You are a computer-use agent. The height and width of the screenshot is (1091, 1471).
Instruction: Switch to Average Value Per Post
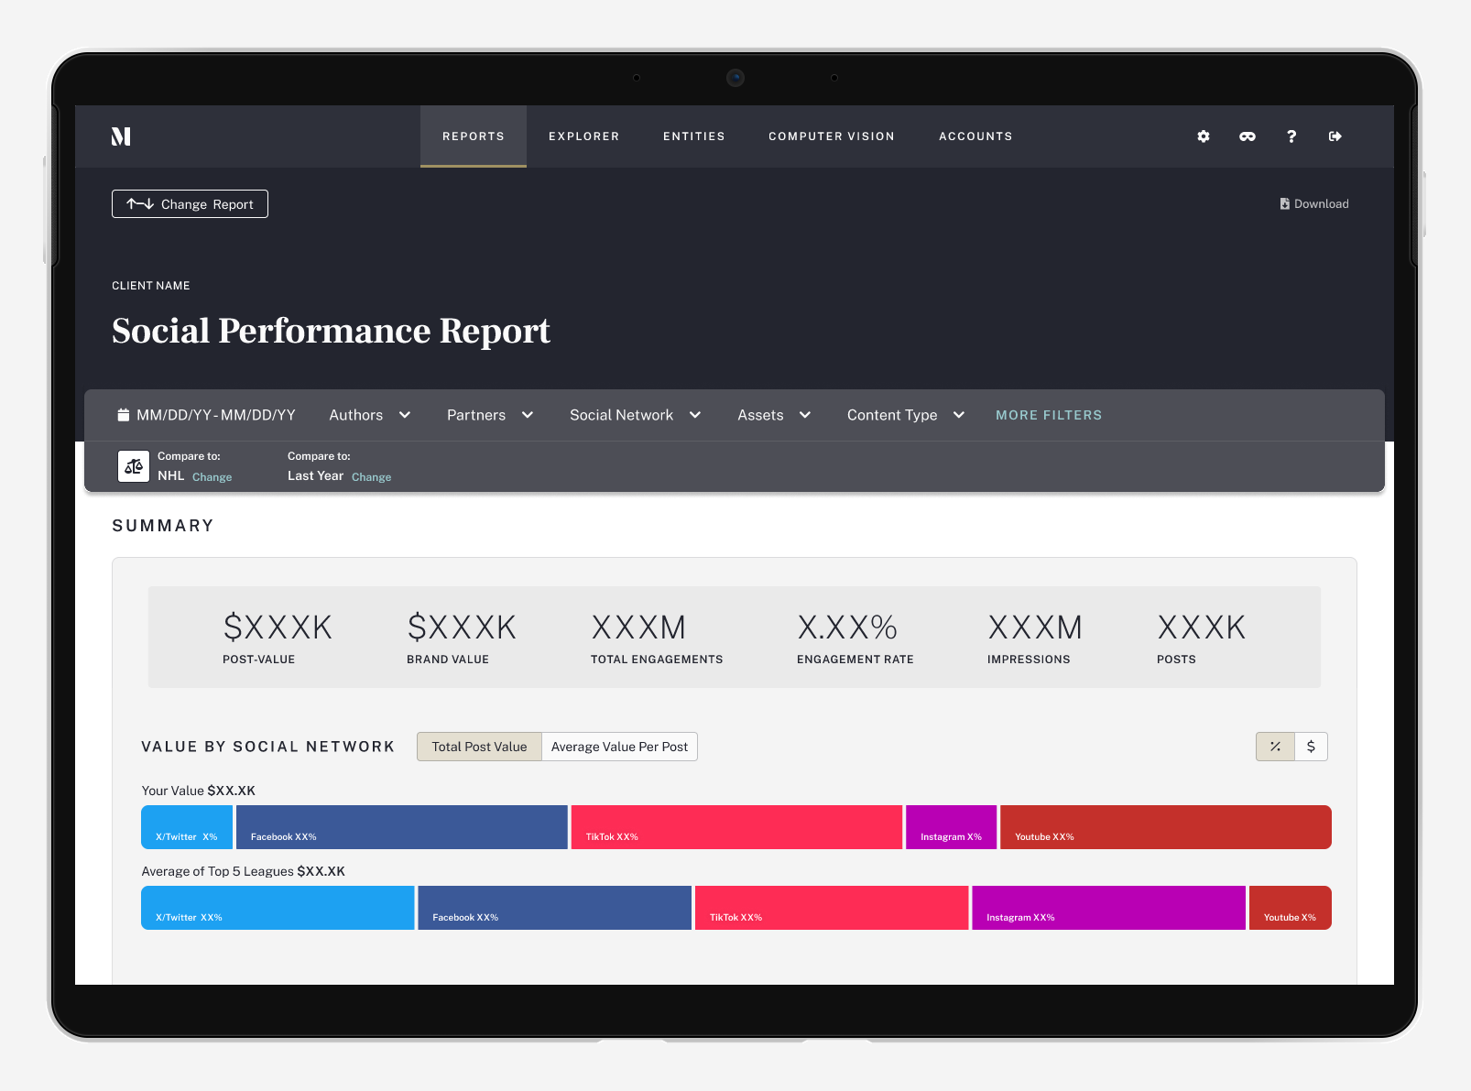pos(619,747)
